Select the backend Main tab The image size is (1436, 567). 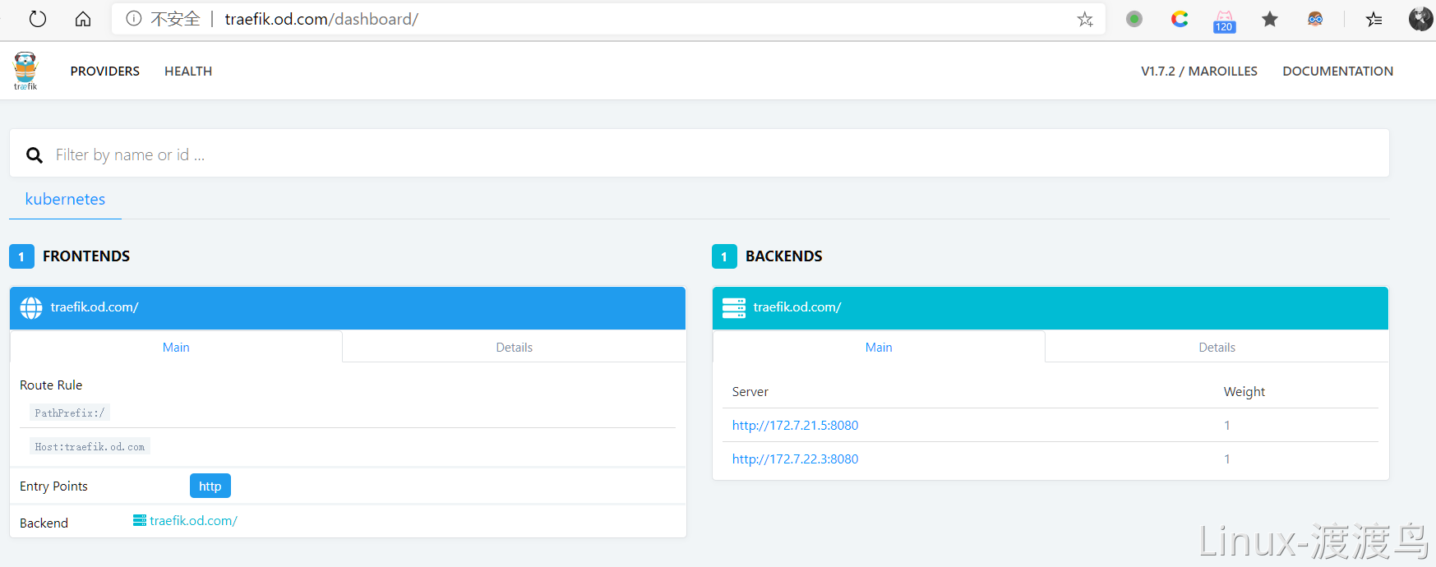tap(879, 347)
